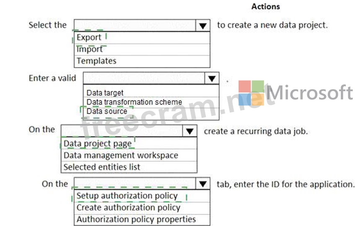Expand the application ID tab dropdown arrow
This screenshot has width=355, height=226.
pyautogui.click(x=203, y=184)
